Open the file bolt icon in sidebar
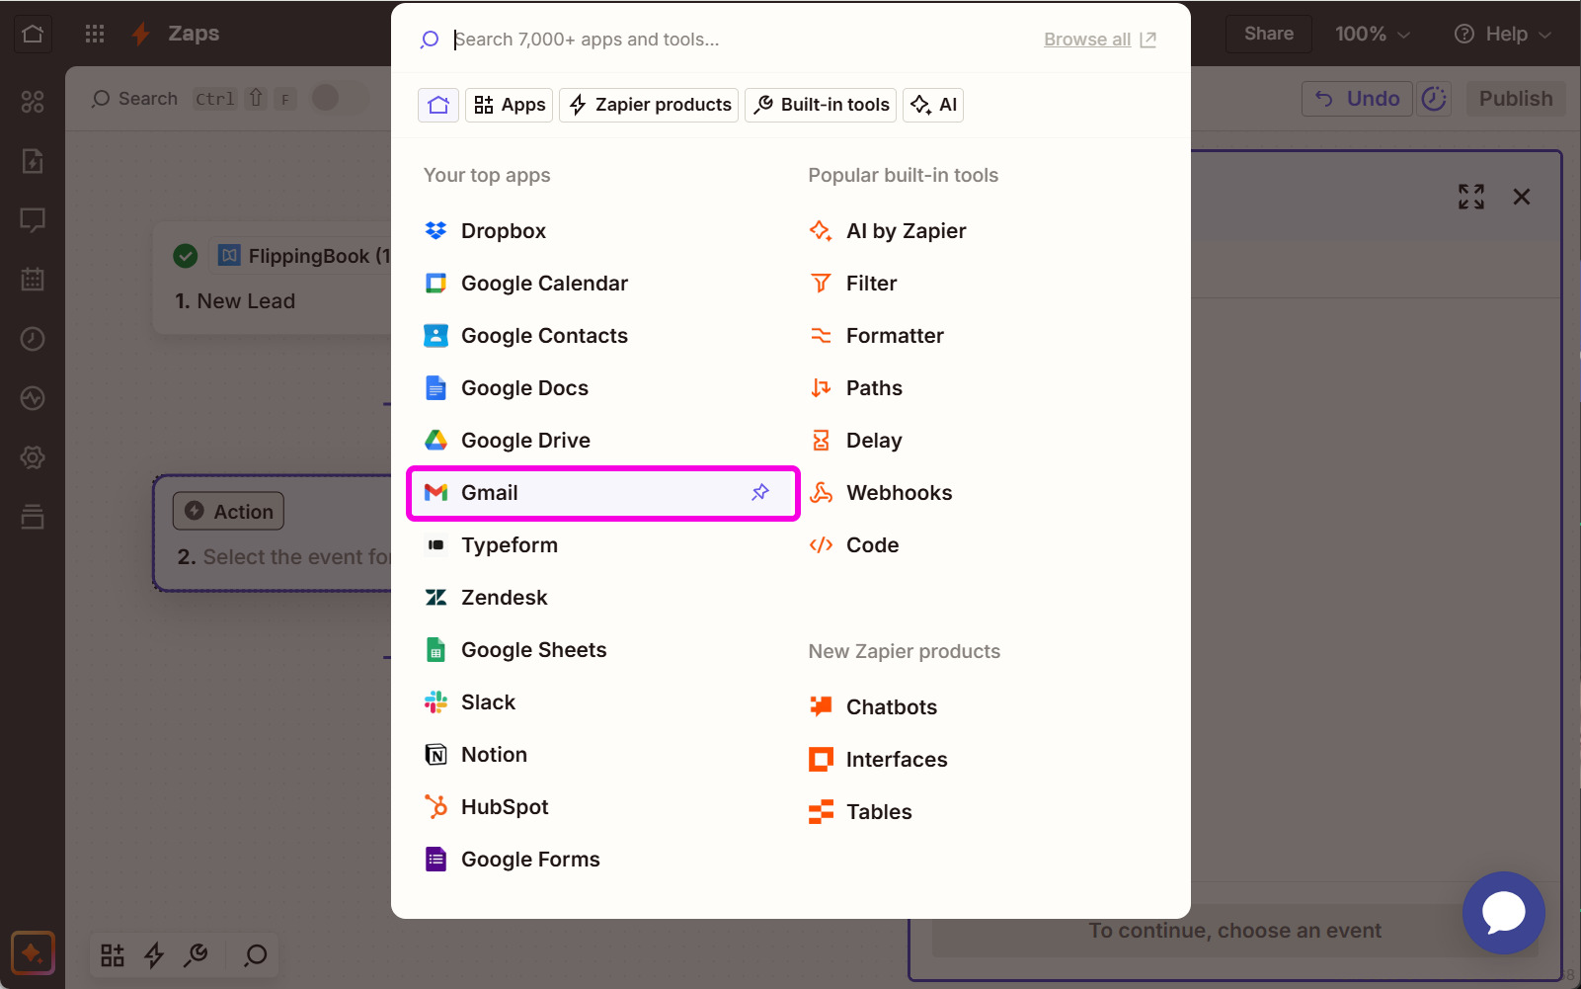This screenshot has height=989, width=1581. [33, 161]
